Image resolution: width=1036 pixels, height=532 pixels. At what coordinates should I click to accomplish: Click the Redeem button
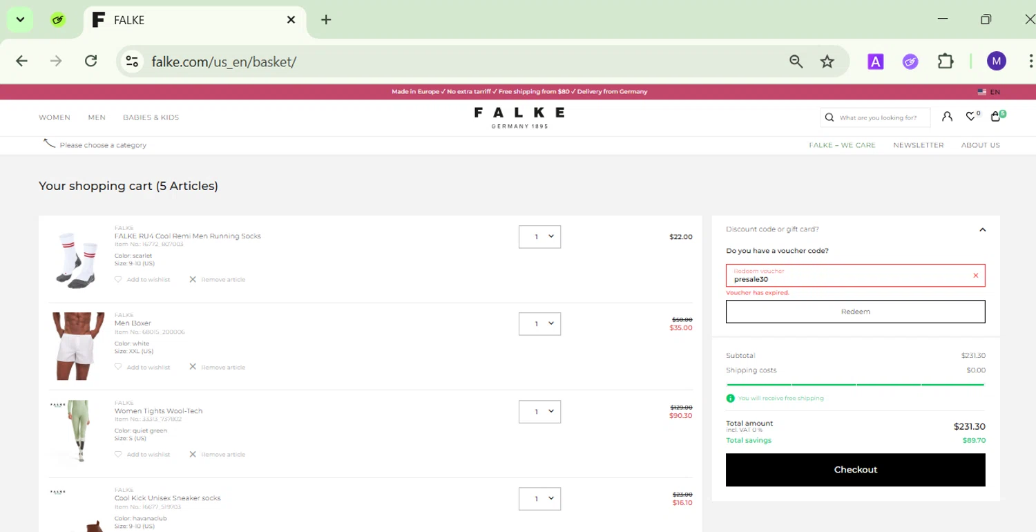(x=855, y=312)
